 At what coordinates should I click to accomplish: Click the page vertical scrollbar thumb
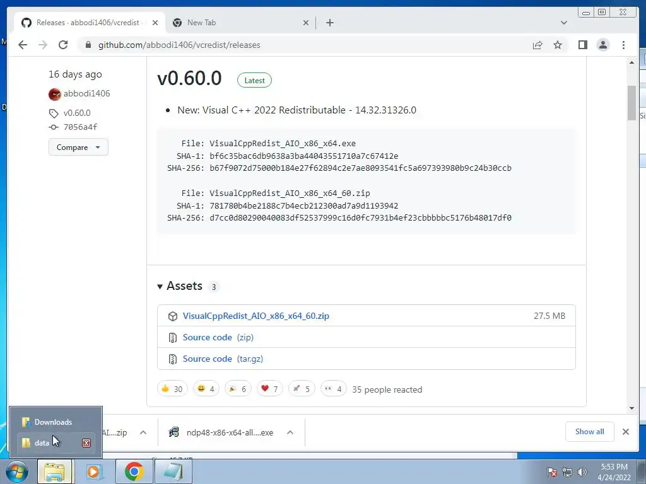[632, 103]
